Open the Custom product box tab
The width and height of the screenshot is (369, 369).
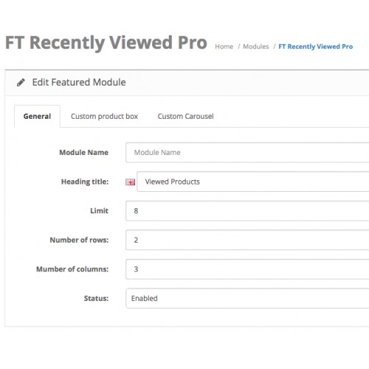click(104, 116)
